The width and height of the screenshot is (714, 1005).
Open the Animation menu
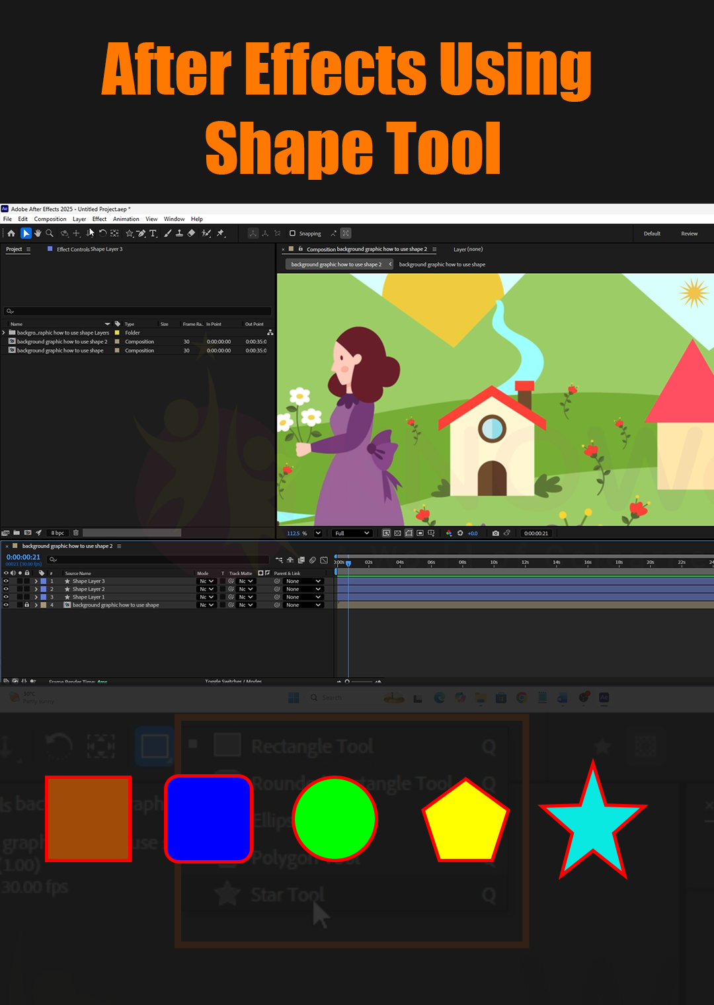click(126, 219)
